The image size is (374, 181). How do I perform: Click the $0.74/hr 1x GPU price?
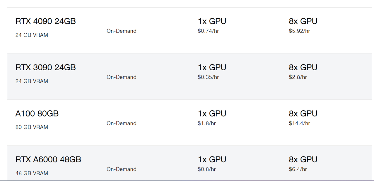208,31
